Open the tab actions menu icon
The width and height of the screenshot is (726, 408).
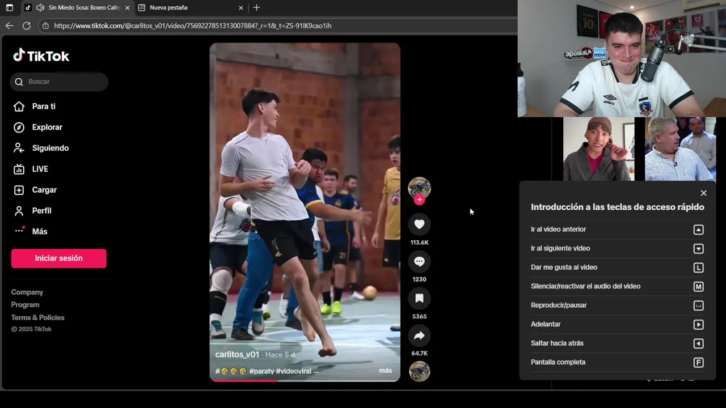point(9,8)
